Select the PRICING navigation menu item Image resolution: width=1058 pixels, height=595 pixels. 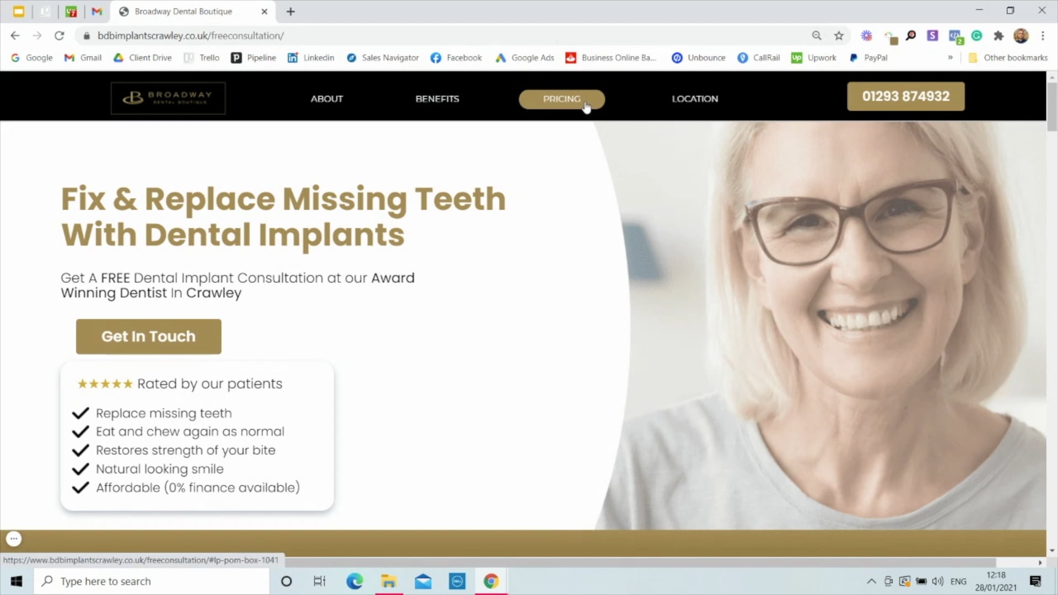pyautogui.click(x=561, y=99)
